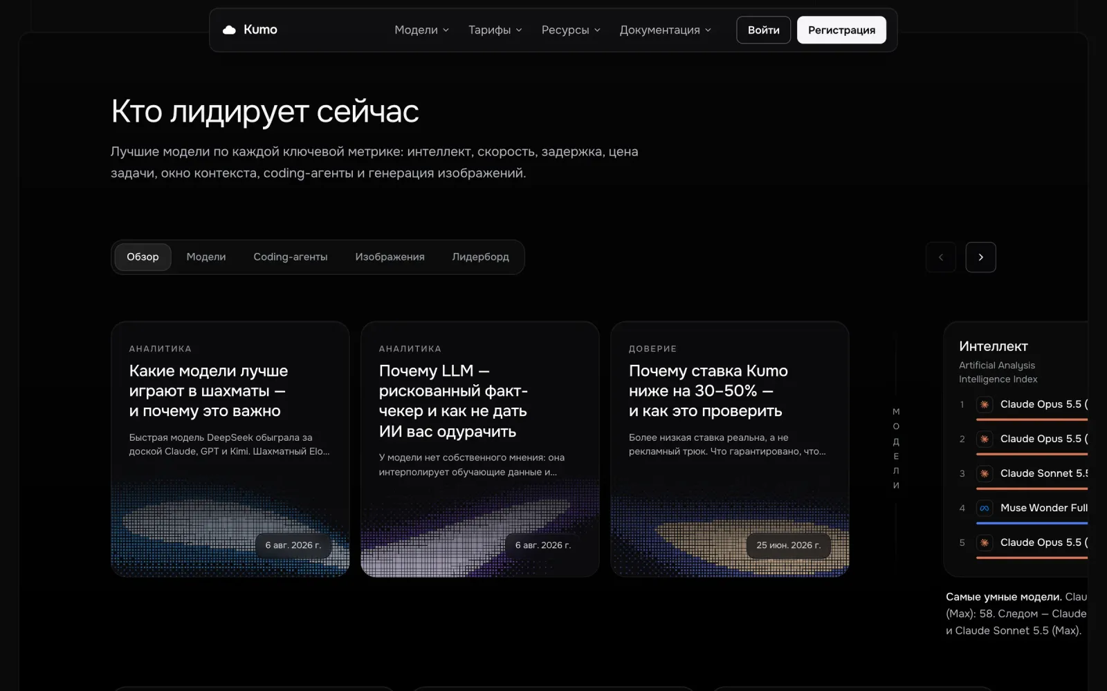Switch to the Coding-агенты tab
Image resolution: width=1107 pixels, height=691 pixels.
pyautogui.click(x=291, y=257)
